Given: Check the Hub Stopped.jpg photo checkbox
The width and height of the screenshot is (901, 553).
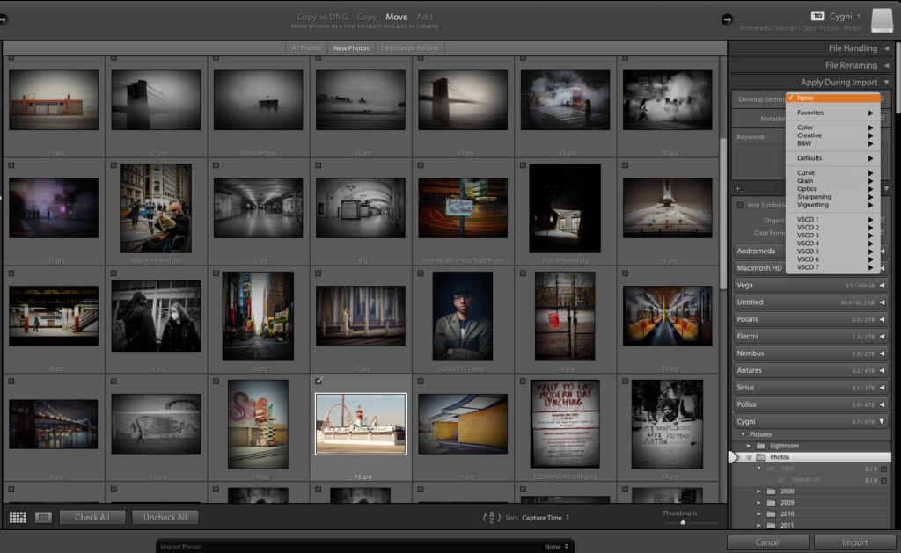Looking at the screenshot, I should click(523, 165).
